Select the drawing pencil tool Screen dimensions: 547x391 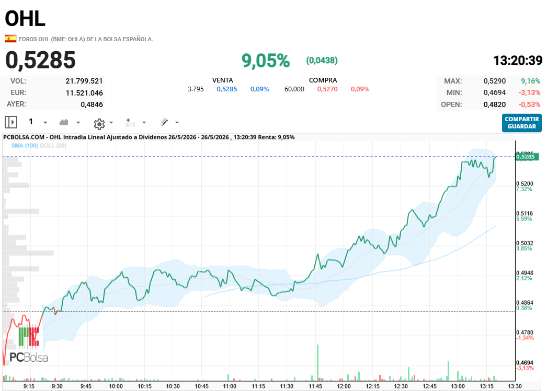[164, 122]
